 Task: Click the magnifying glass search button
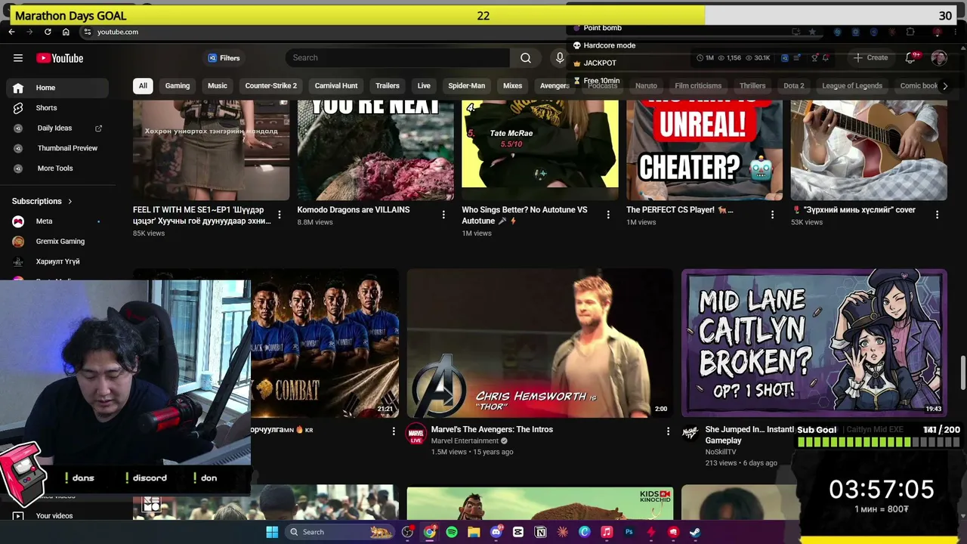tap(526, 58)
